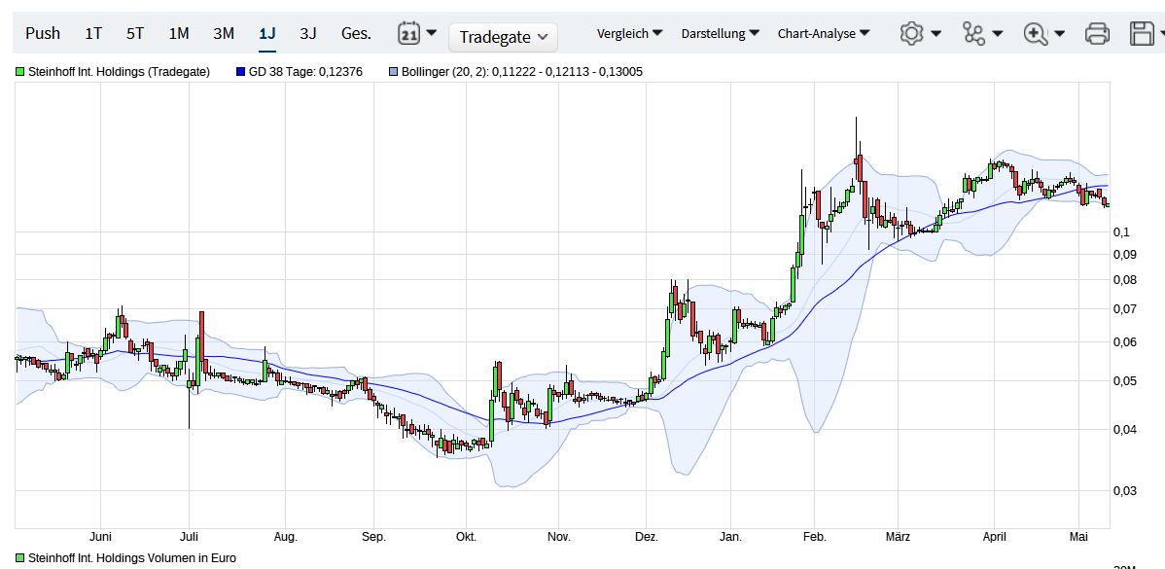Image resolution: width=1165 pixels, height=569 pixels.
Task: Open the Chart-Analyse menu
Action: pyautogui.click(x=822, y=32)
